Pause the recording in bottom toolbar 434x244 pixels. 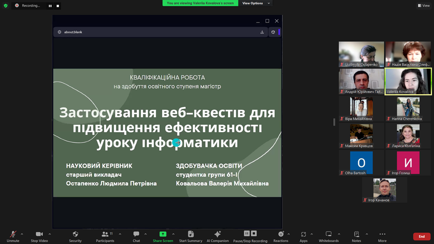pyautogui.click(x=247, y=234)
